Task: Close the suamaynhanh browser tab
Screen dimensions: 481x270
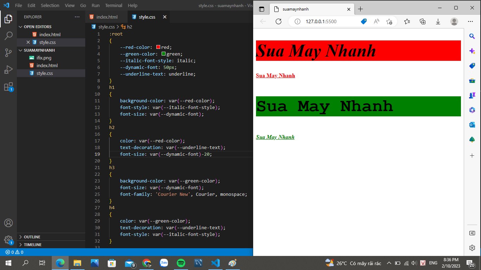Action: (349, 9)
